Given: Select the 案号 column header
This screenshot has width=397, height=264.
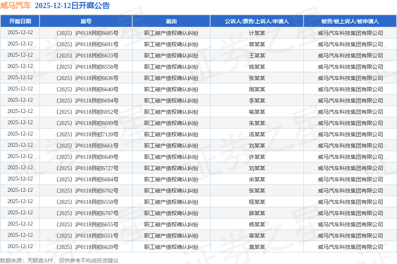Looking at the screenshot, I should 86,21.
